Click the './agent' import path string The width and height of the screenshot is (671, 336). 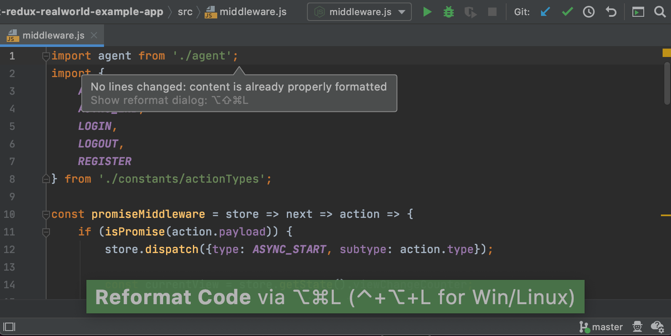[202, 56]
